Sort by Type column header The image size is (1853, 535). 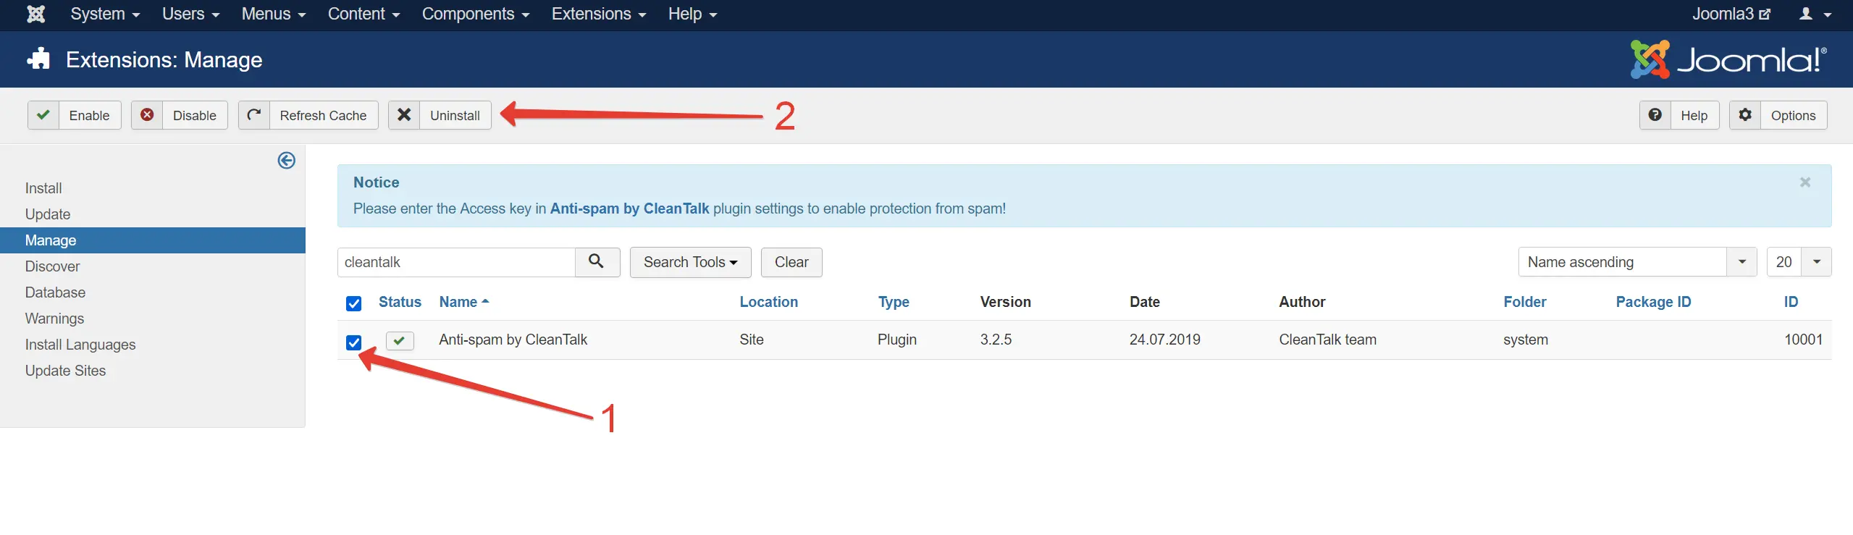click(894, 302)
